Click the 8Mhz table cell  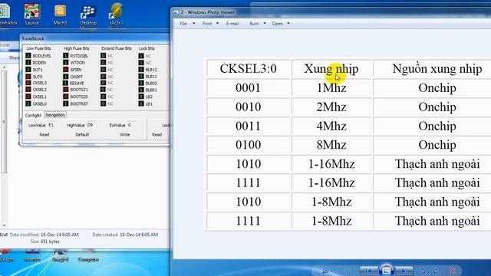[x=331, y=145]
